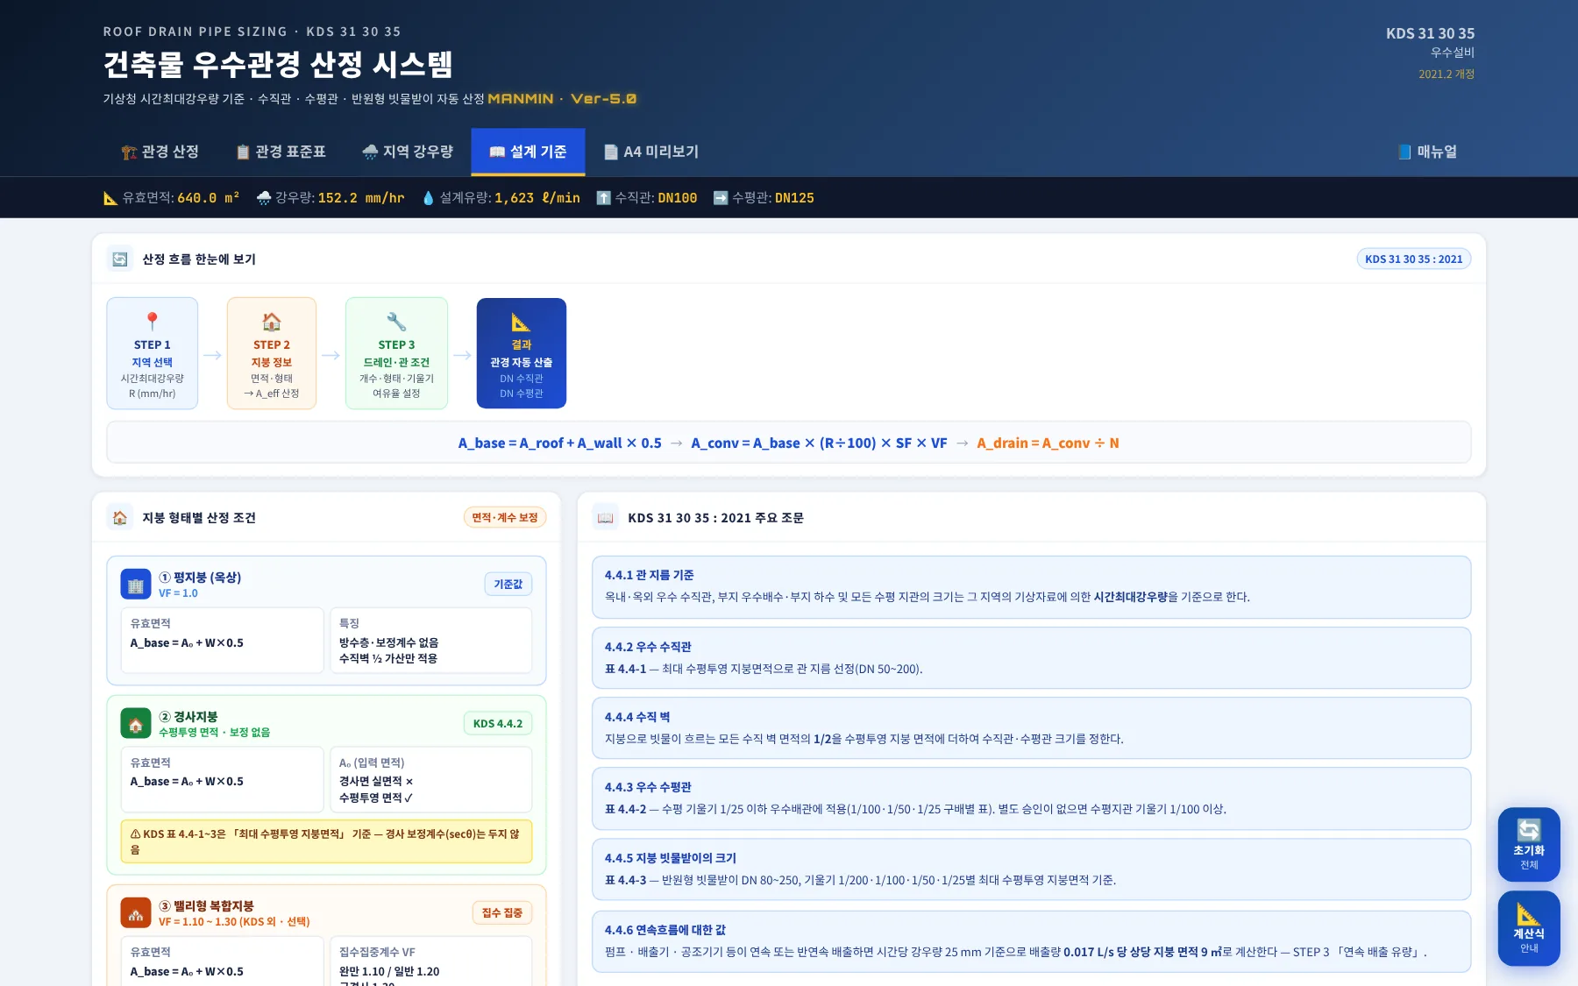Click the yellow KDS 표 4.4-1~3 warning note
This screenshot has height=986, width=1578.
[326, 841]
